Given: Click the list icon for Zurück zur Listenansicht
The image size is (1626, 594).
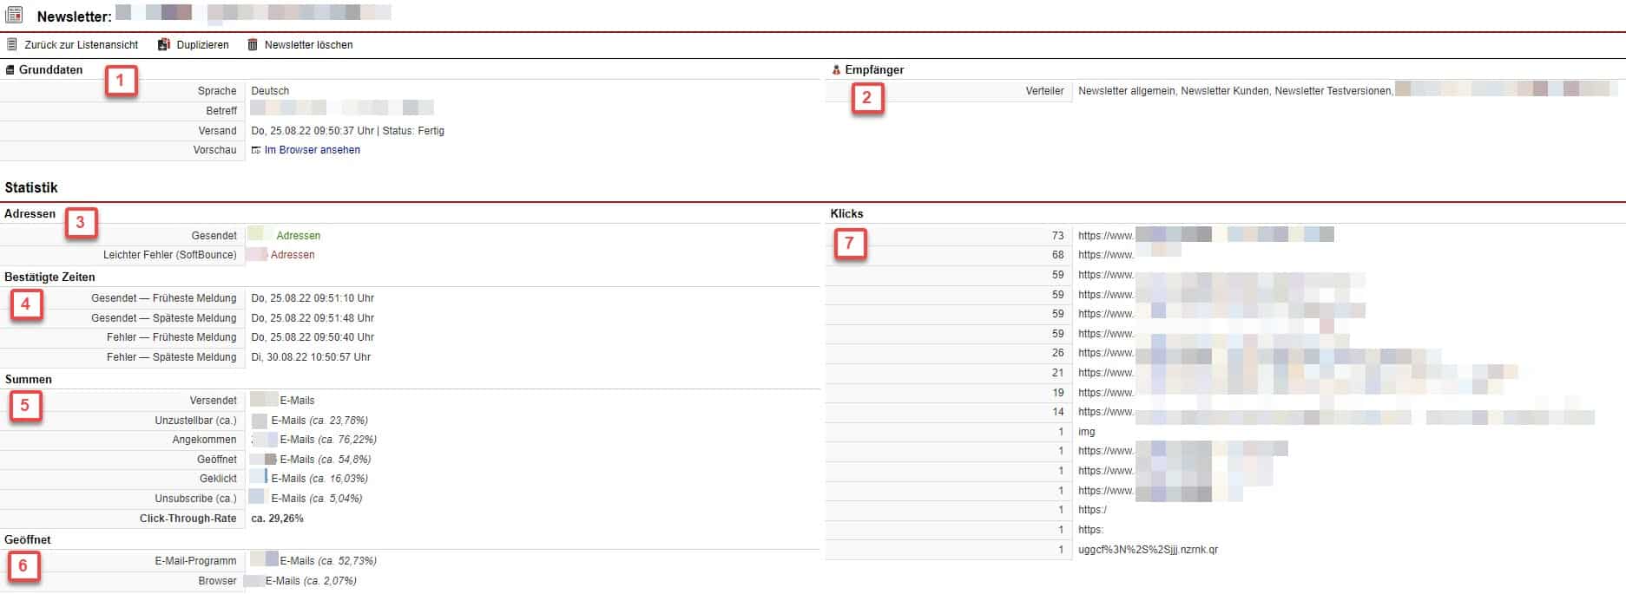Looking at the screenshot, I should [x=12, y=44].
